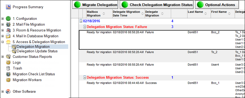Viewport: 245px width, 98px height.
Task: Click the Other Software cube icon
Action: 8,91
